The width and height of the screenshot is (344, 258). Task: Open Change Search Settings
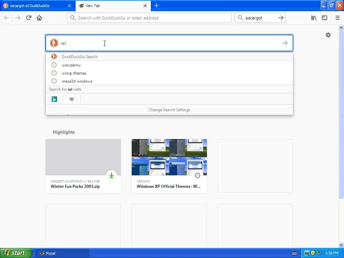(169, 110)
